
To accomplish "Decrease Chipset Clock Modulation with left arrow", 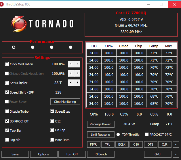I will pos(71,73).
